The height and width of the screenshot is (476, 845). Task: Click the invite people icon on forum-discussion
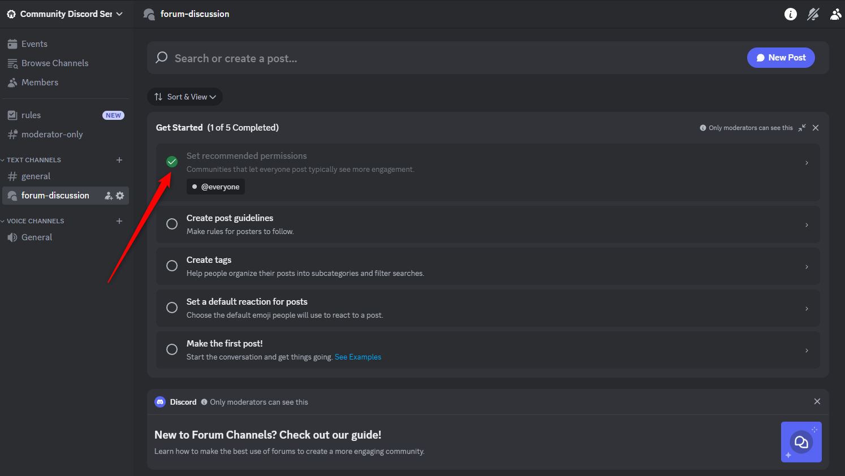click(x=109, y=196)
